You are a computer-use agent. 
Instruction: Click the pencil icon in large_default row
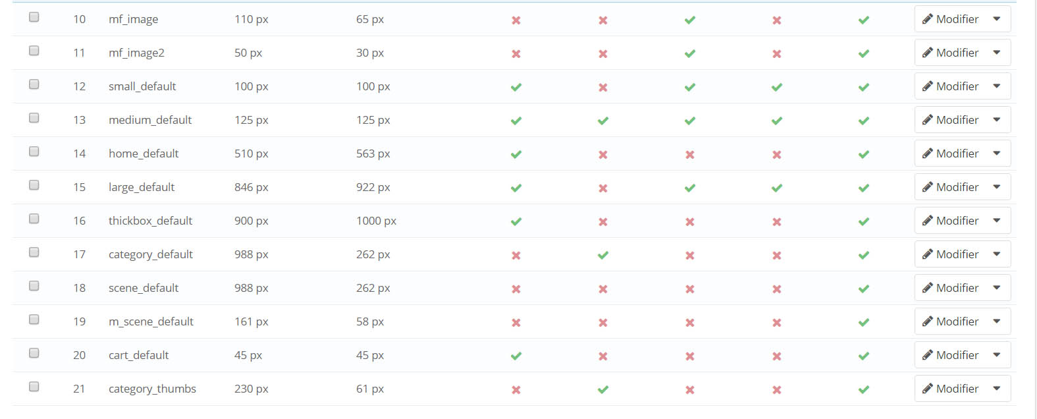click(x=927, y=187)
